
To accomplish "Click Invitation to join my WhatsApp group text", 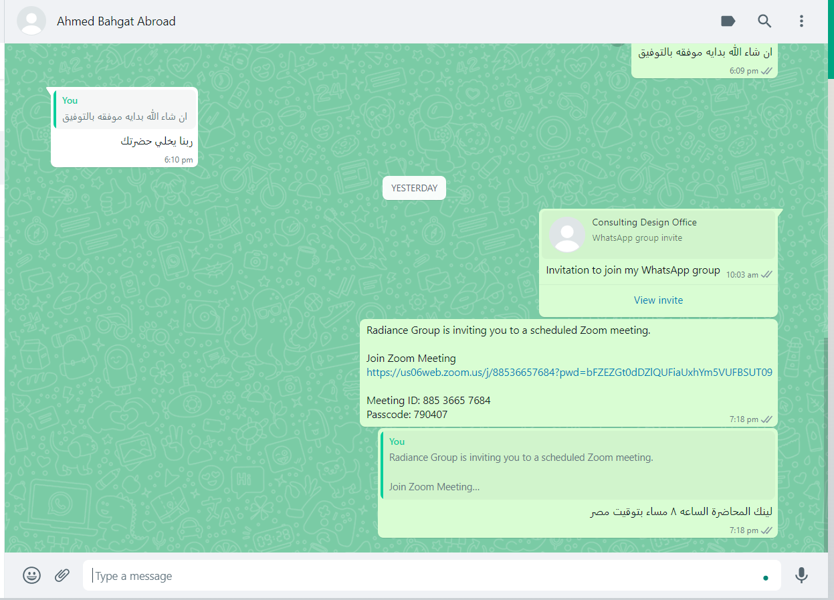I will pos(633,270).
